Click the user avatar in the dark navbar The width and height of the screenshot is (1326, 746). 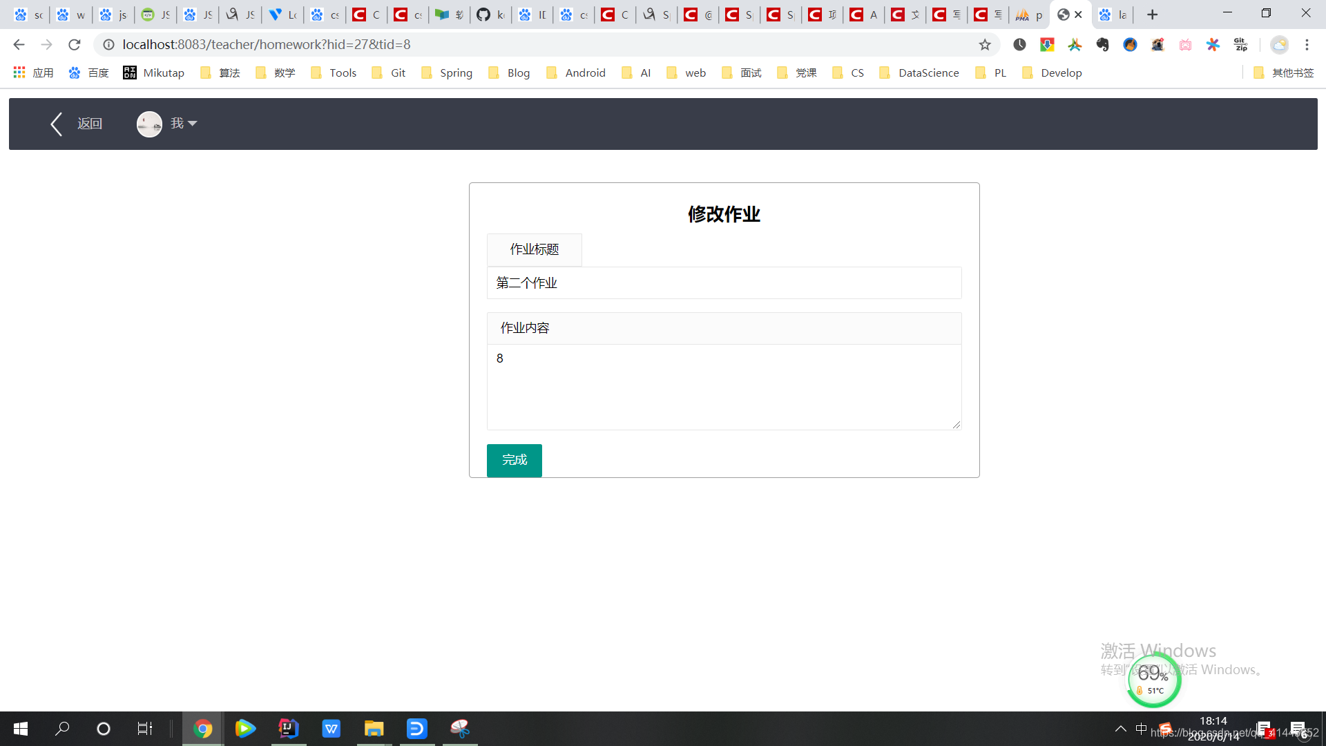(149, 124)
